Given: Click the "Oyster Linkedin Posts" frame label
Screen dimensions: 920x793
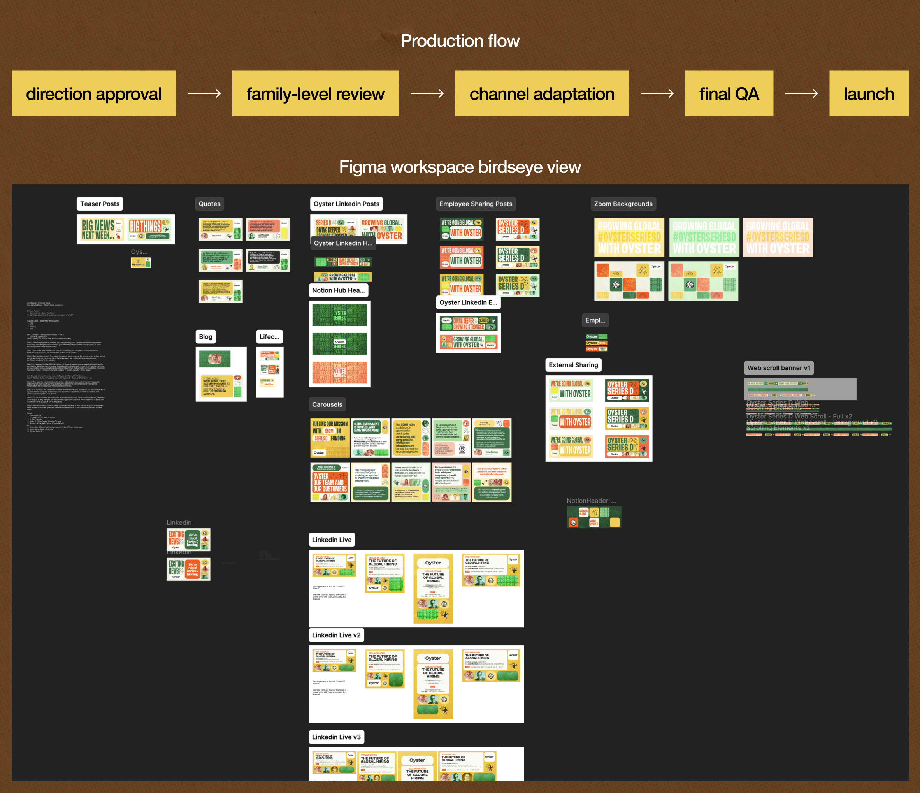Looking at the screenshot, I should 346,204.
